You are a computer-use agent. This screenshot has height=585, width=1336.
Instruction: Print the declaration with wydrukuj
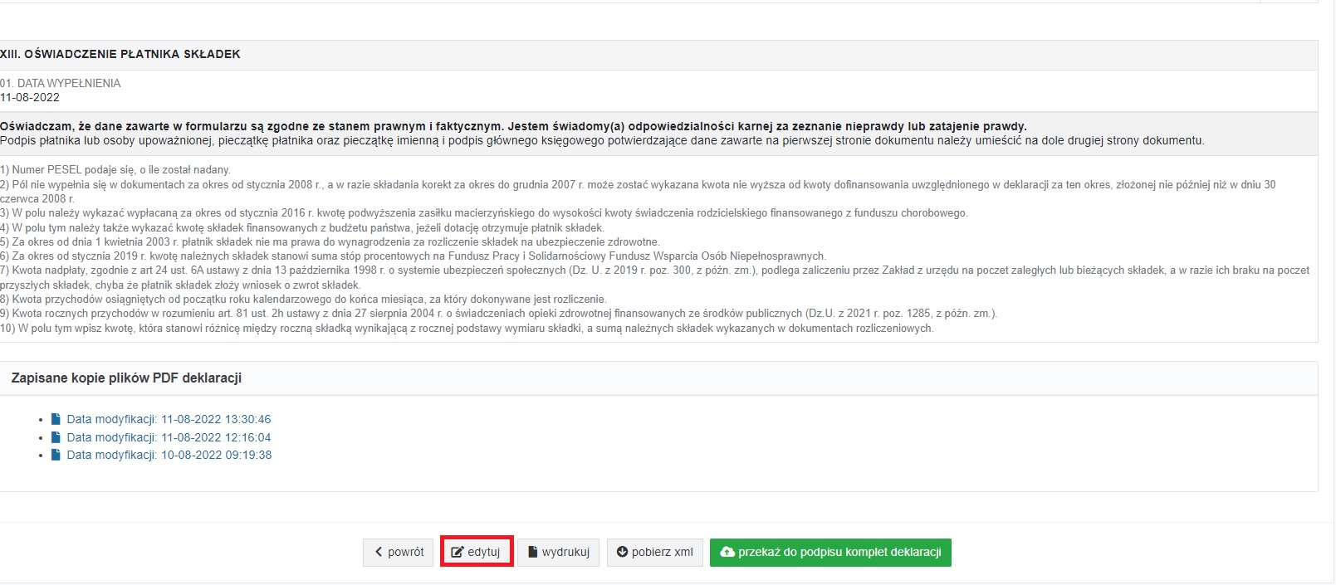[558, 552]
